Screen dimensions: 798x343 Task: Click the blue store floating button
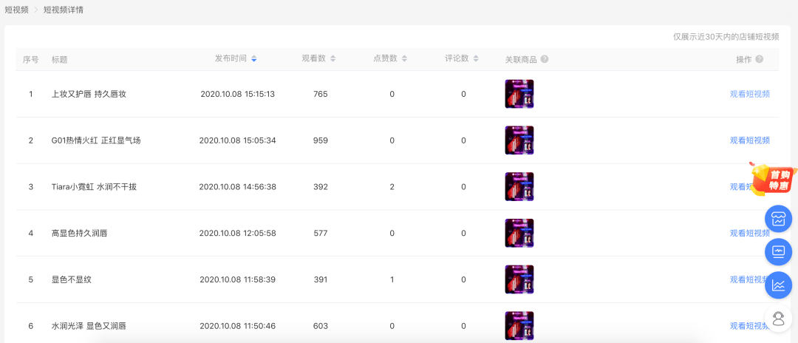(x=779, y=220)
